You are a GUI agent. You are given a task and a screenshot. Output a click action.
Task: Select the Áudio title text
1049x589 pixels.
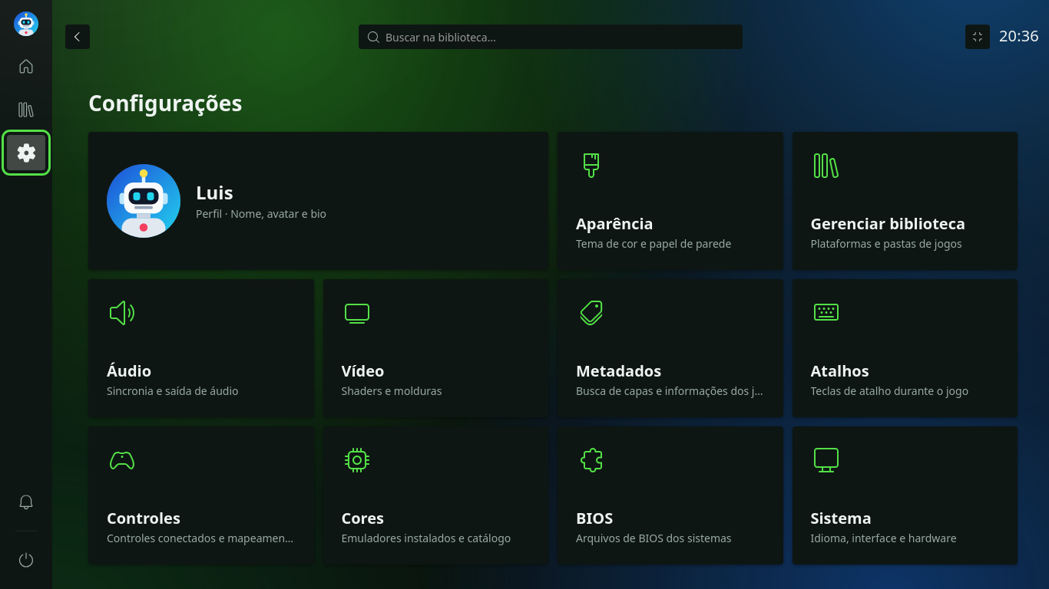point(129,370)
